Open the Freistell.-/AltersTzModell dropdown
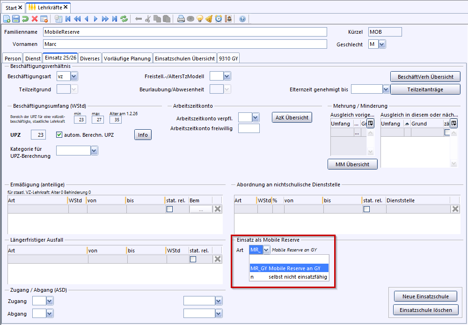Screen dimensions: 468x325 [x=227, y=76]
